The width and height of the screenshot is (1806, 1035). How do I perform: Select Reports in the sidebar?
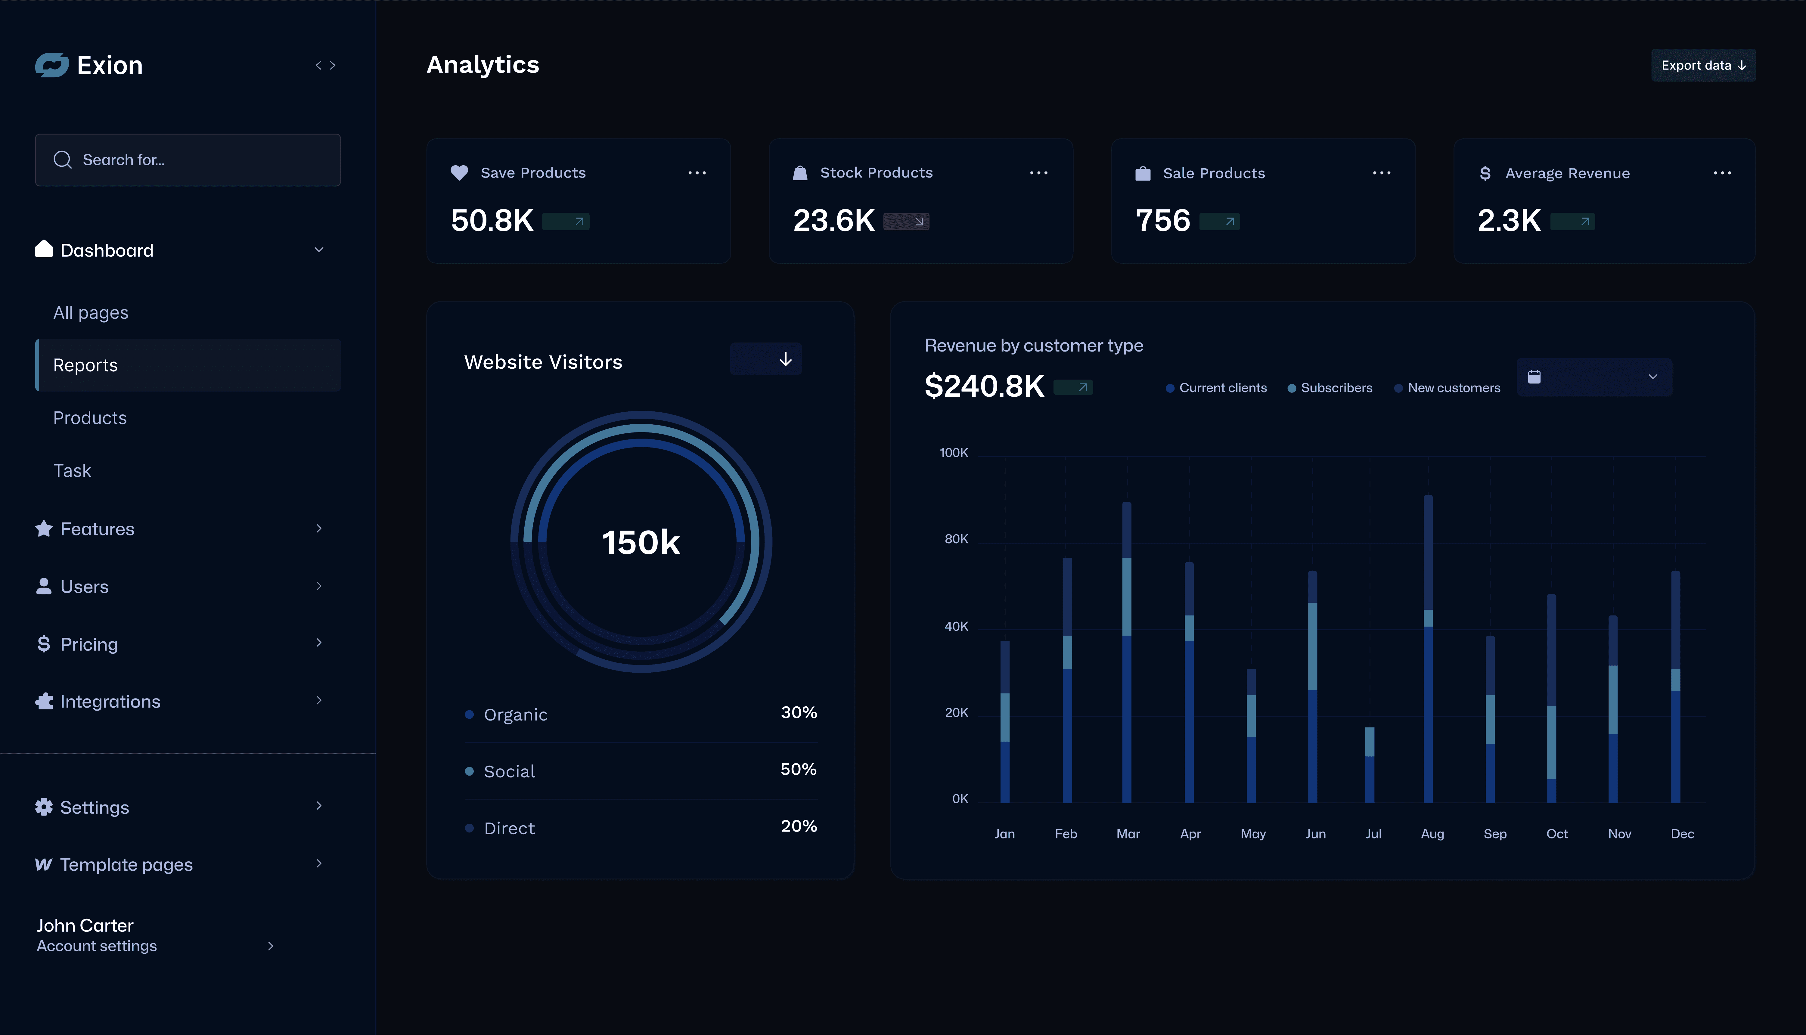85,365
